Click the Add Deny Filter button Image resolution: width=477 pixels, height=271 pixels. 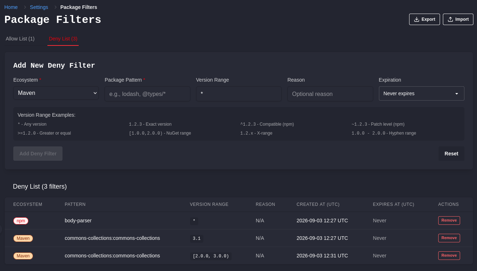click(x=38, y=154)
